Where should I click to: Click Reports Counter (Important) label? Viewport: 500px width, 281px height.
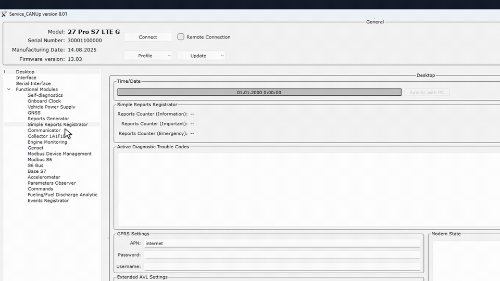(x=154, y=124)
